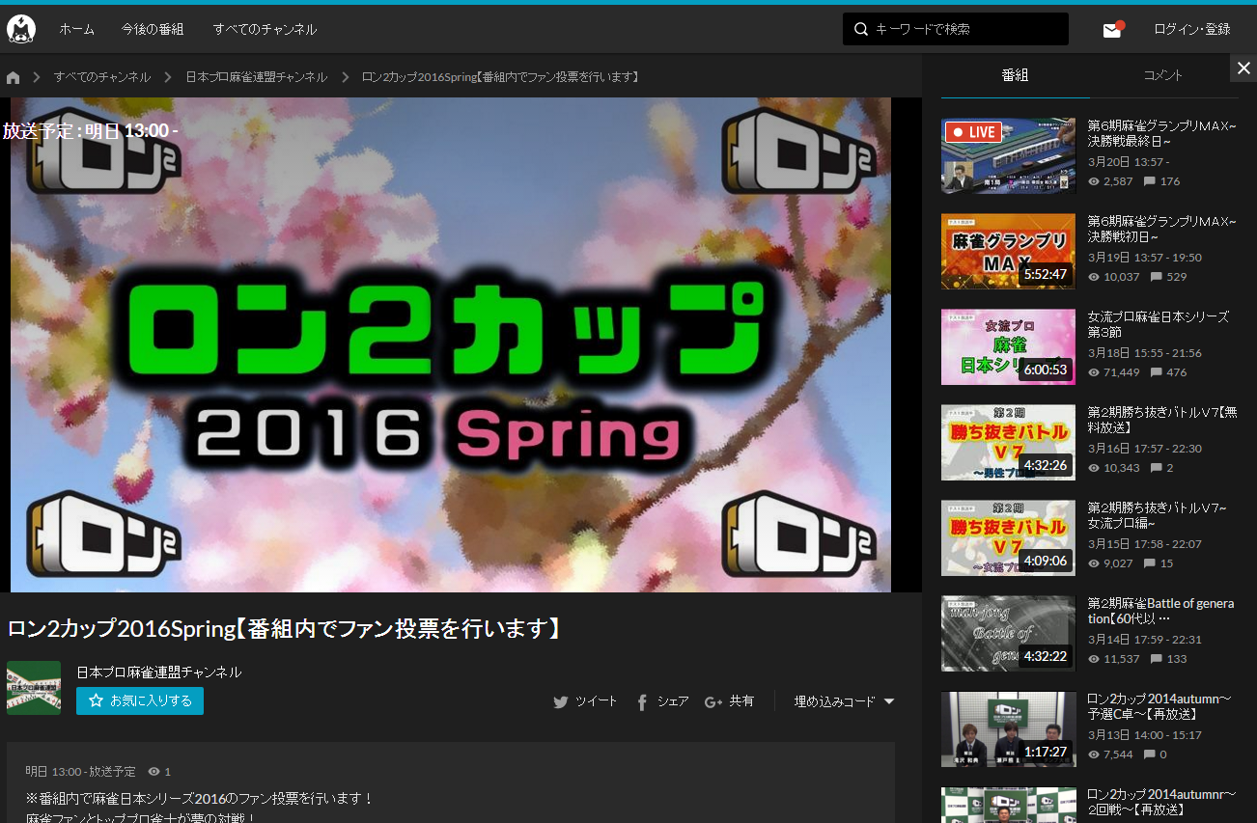1257x823 pixels.
Task: Click the Facebook share icon
Action: [x=642, y=702]
